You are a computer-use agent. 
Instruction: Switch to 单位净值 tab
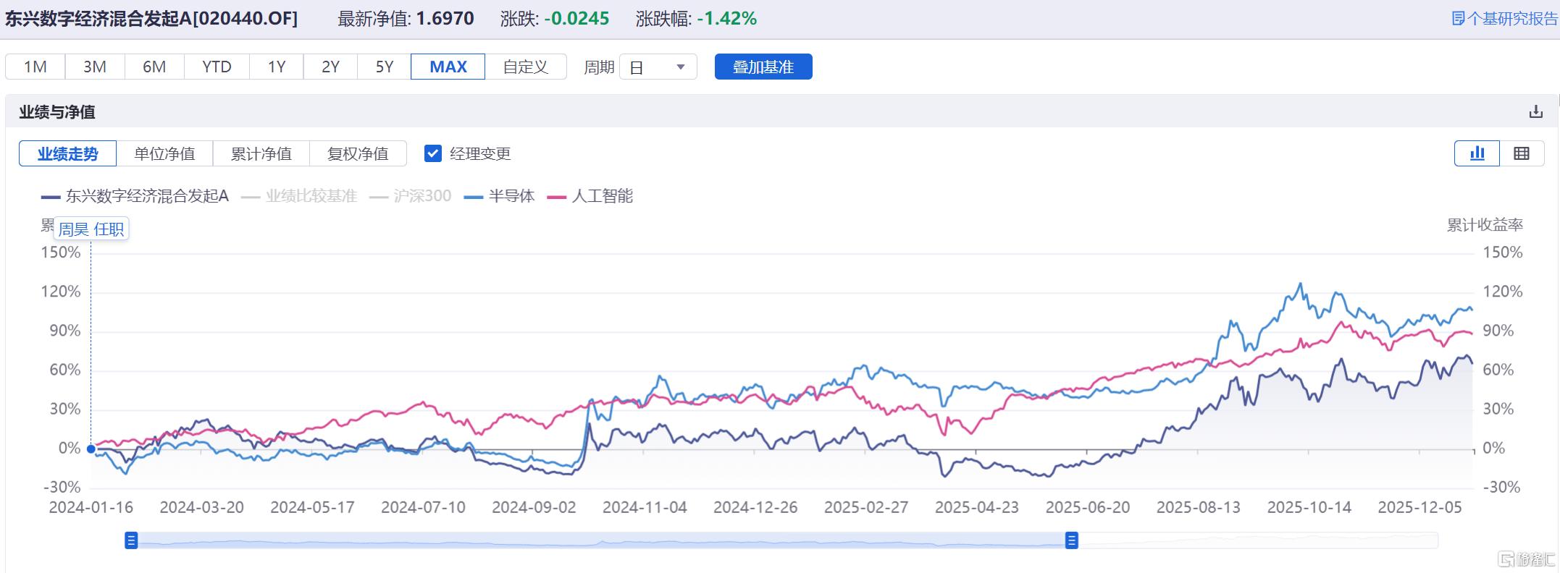point(165,153)
